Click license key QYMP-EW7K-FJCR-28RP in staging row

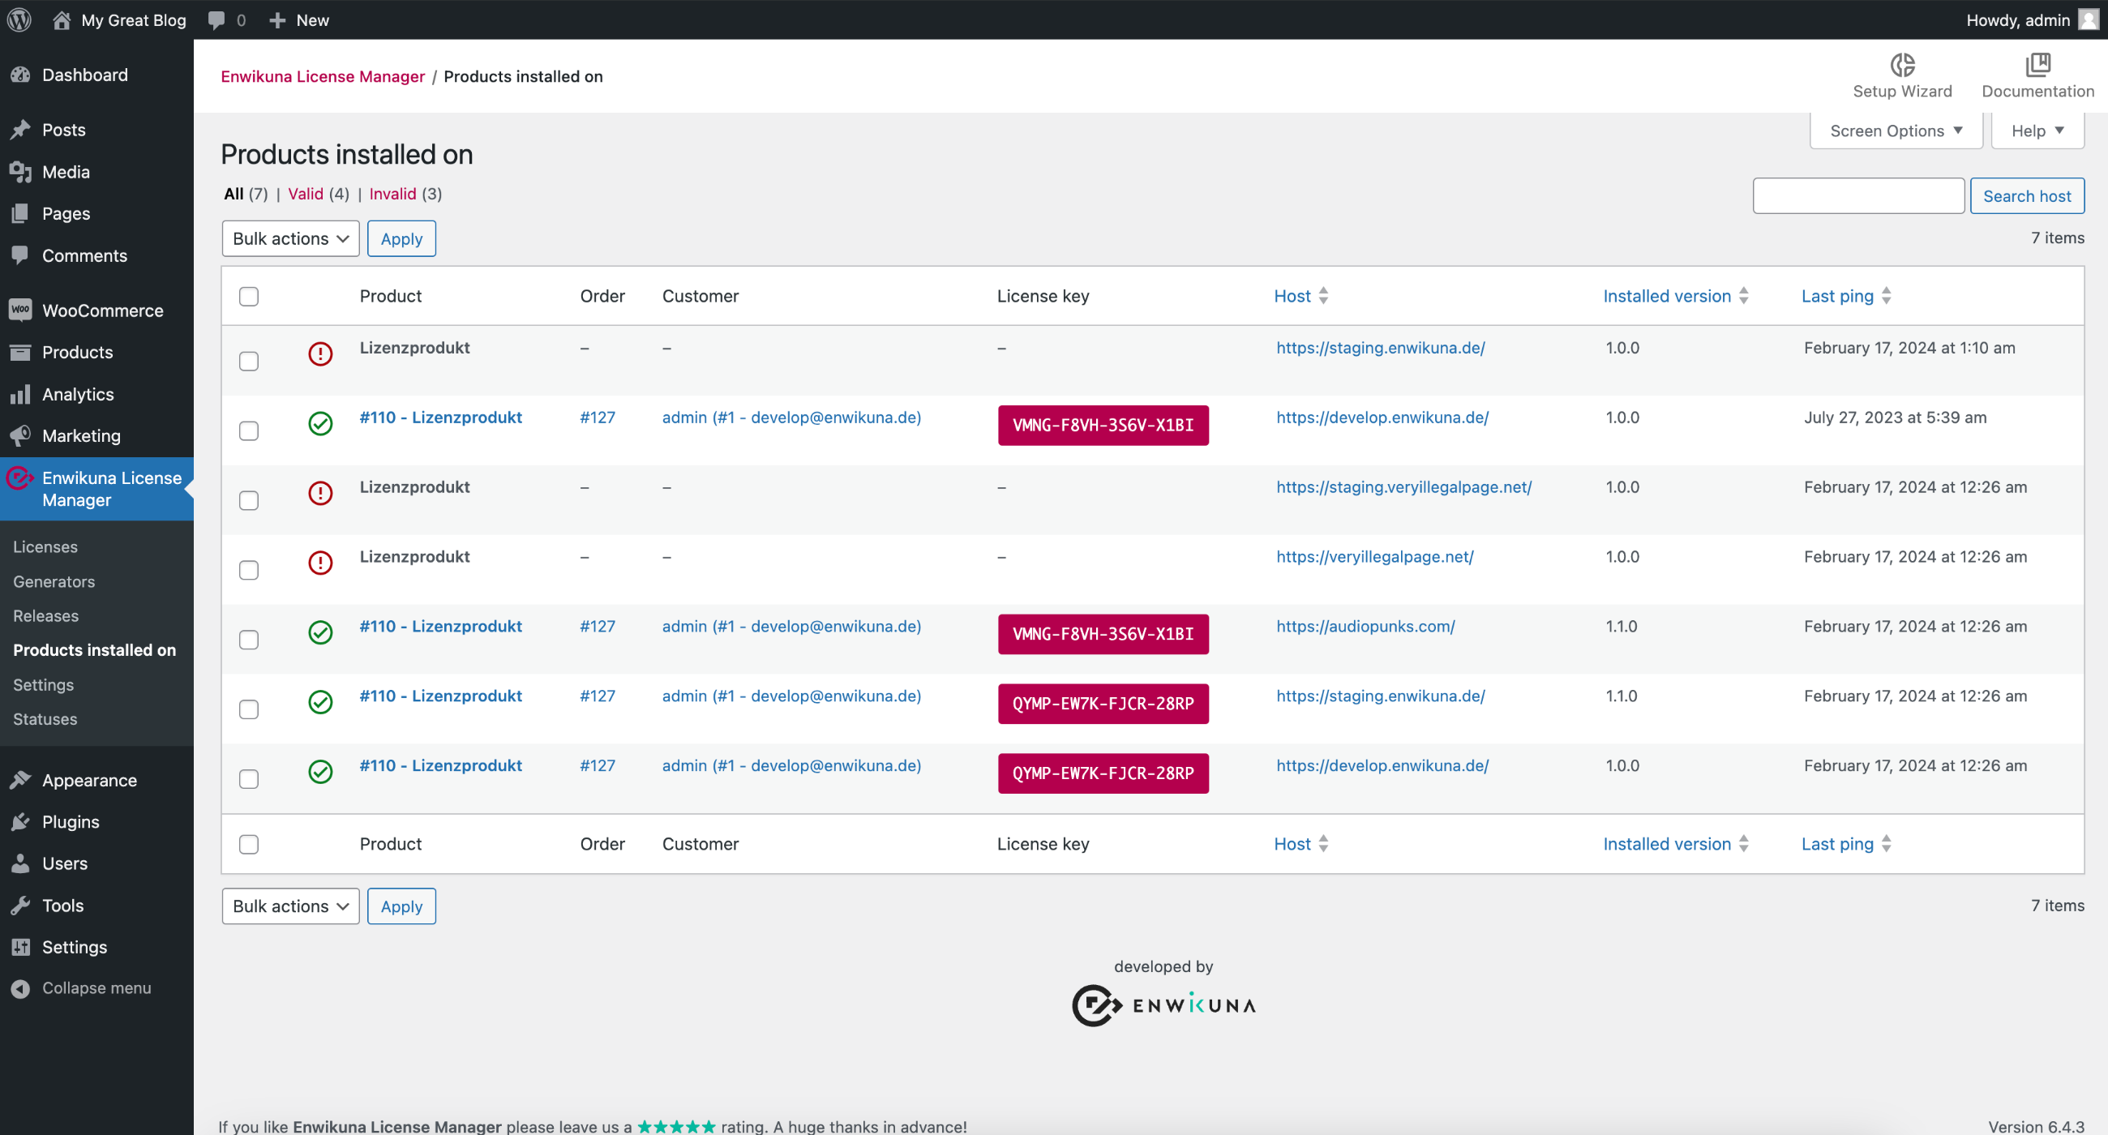coord(1103,703)
